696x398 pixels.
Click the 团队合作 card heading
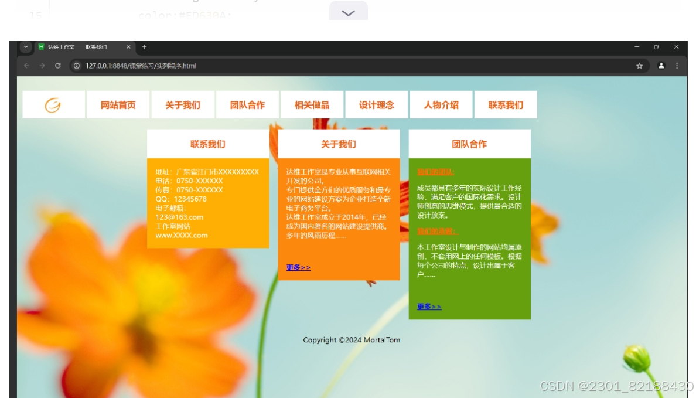click(x=470, y=144)
